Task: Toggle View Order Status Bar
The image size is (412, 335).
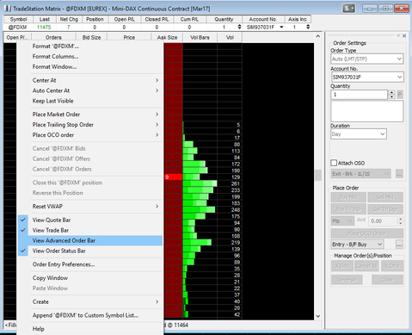Action: click(89, 251)
